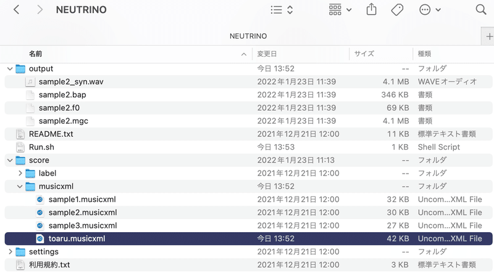Collapse the output folder
The width and height of the screenshot is (494, 274).
[10, 68]
